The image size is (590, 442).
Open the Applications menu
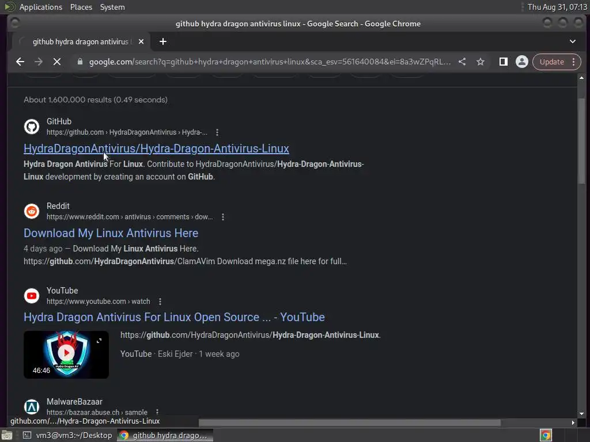tap(41, 7)
